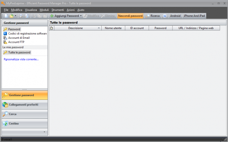Click the Cut scissors icon
This screenshot has width=228, height=142.
[34, 16]
